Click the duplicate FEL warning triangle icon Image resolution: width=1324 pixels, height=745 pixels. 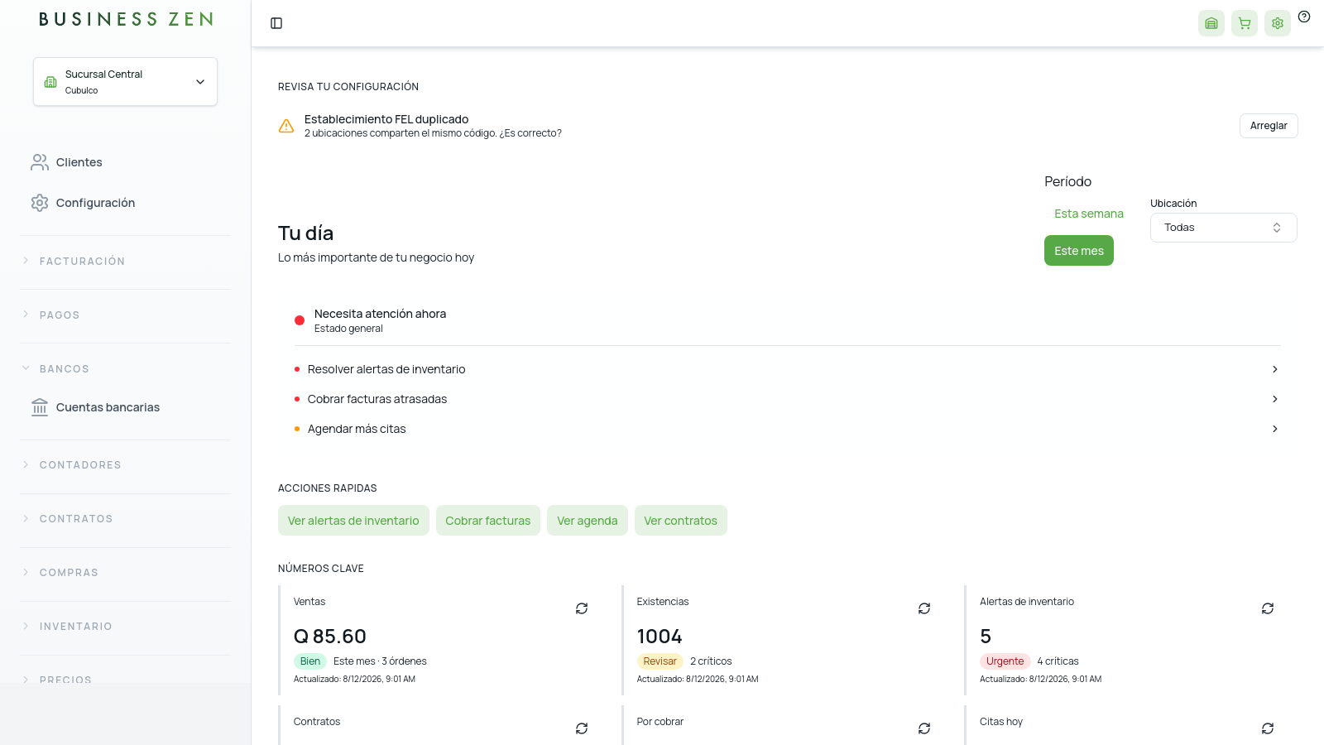click(x=286, y=126)
